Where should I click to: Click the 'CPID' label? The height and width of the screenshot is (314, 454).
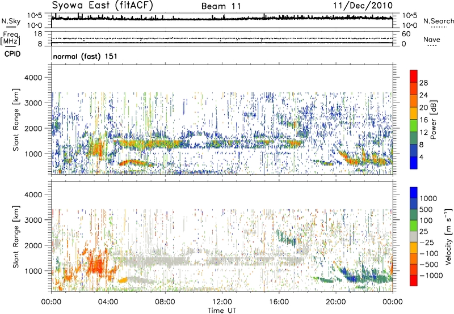(12, 54)
